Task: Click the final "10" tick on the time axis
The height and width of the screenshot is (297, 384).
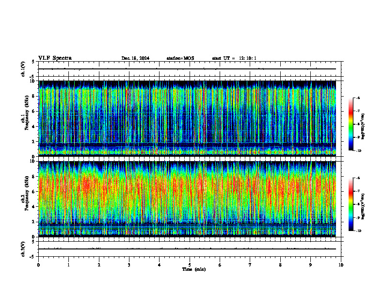Action: pos(341,265)
